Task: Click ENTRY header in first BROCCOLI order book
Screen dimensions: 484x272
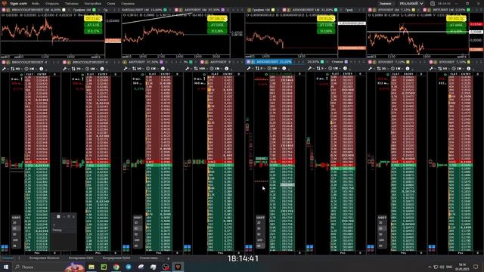Action: 42,74
